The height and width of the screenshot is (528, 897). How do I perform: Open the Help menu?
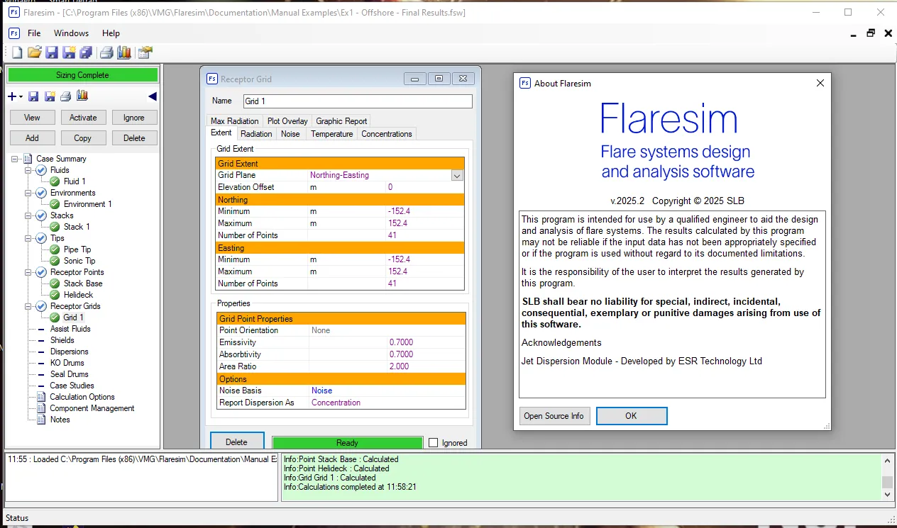point(111,33)
